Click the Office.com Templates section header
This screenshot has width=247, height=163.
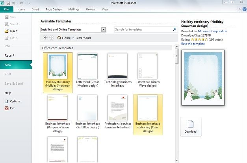click(x=106, y=48)
